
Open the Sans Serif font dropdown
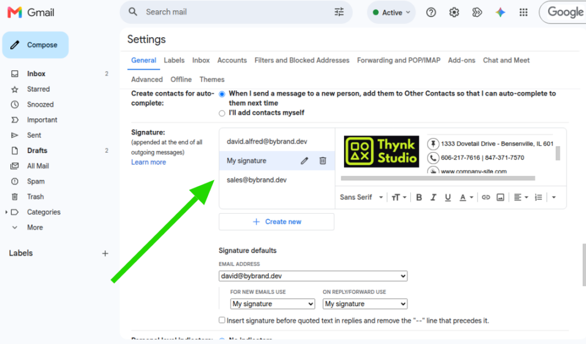tap(362, 197)
